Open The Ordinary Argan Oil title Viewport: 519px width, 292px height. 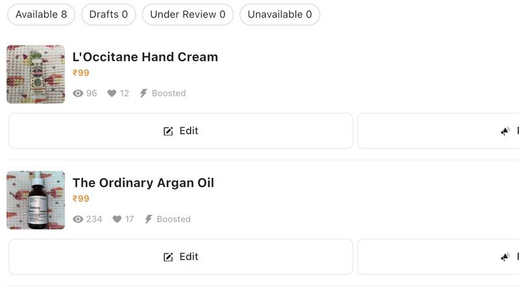pos(143,183)
